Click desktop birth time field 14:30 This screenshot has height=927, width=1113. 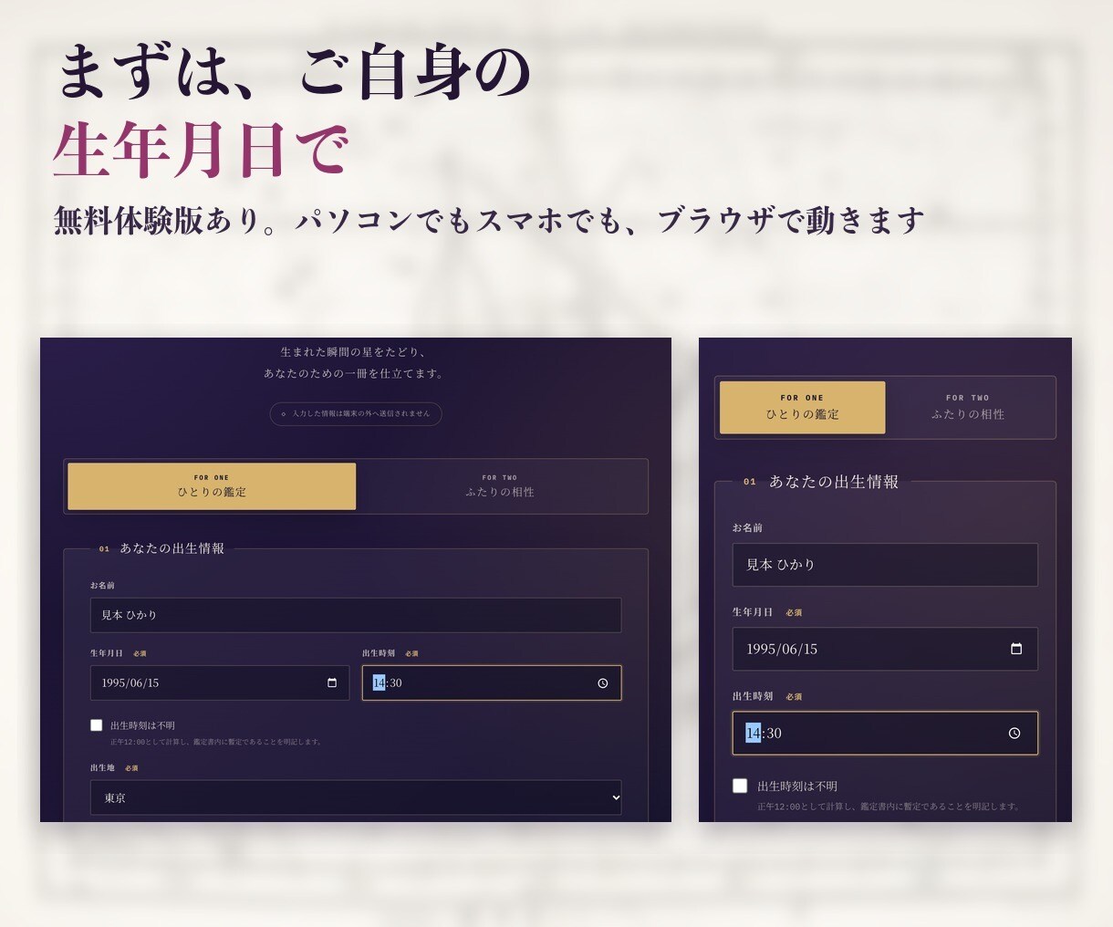point(492,682)
